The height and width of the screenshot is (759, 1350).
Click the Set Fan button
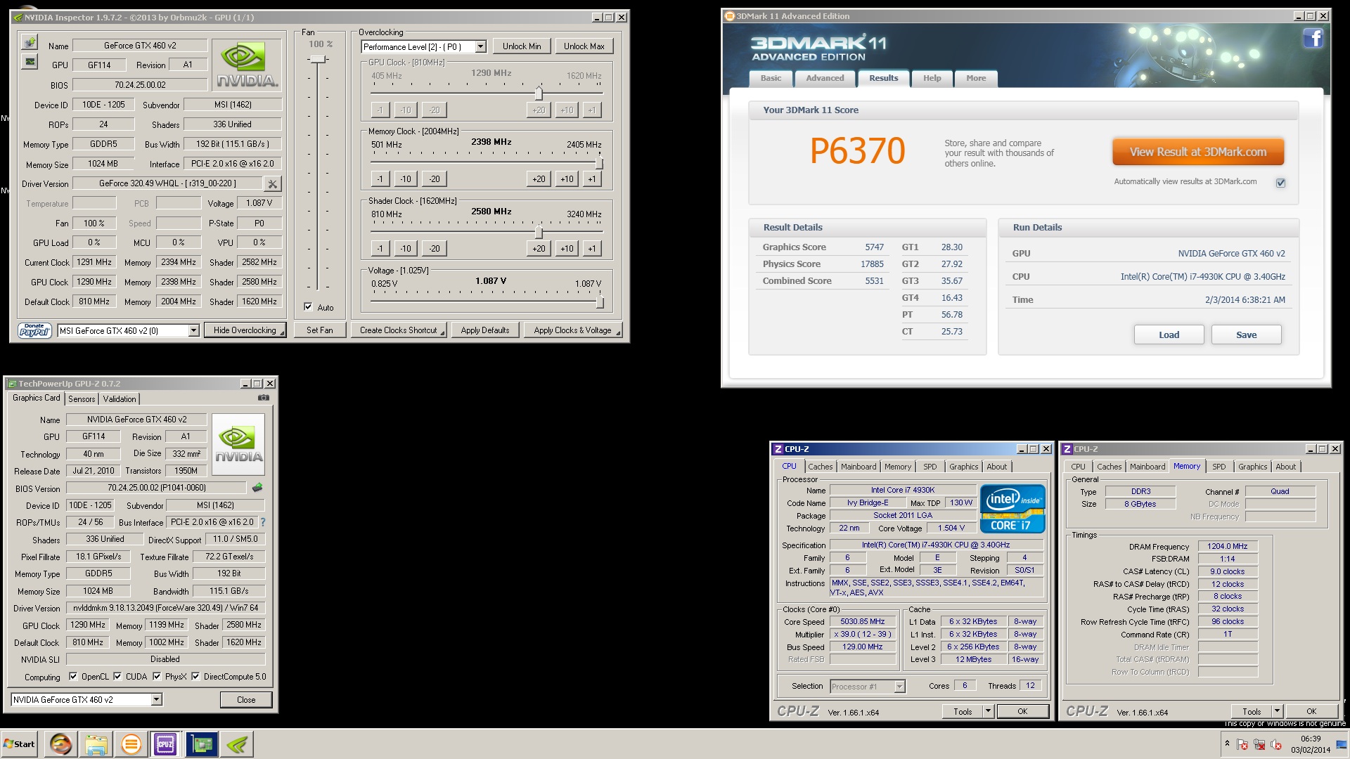tap(319, 330)
